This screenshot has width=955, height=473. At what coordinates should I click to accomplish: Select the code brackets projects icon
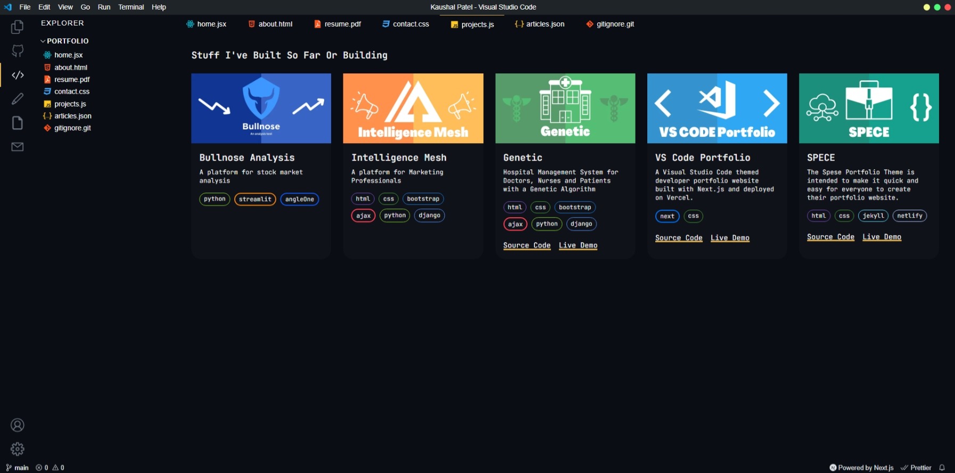pos(18,75)
